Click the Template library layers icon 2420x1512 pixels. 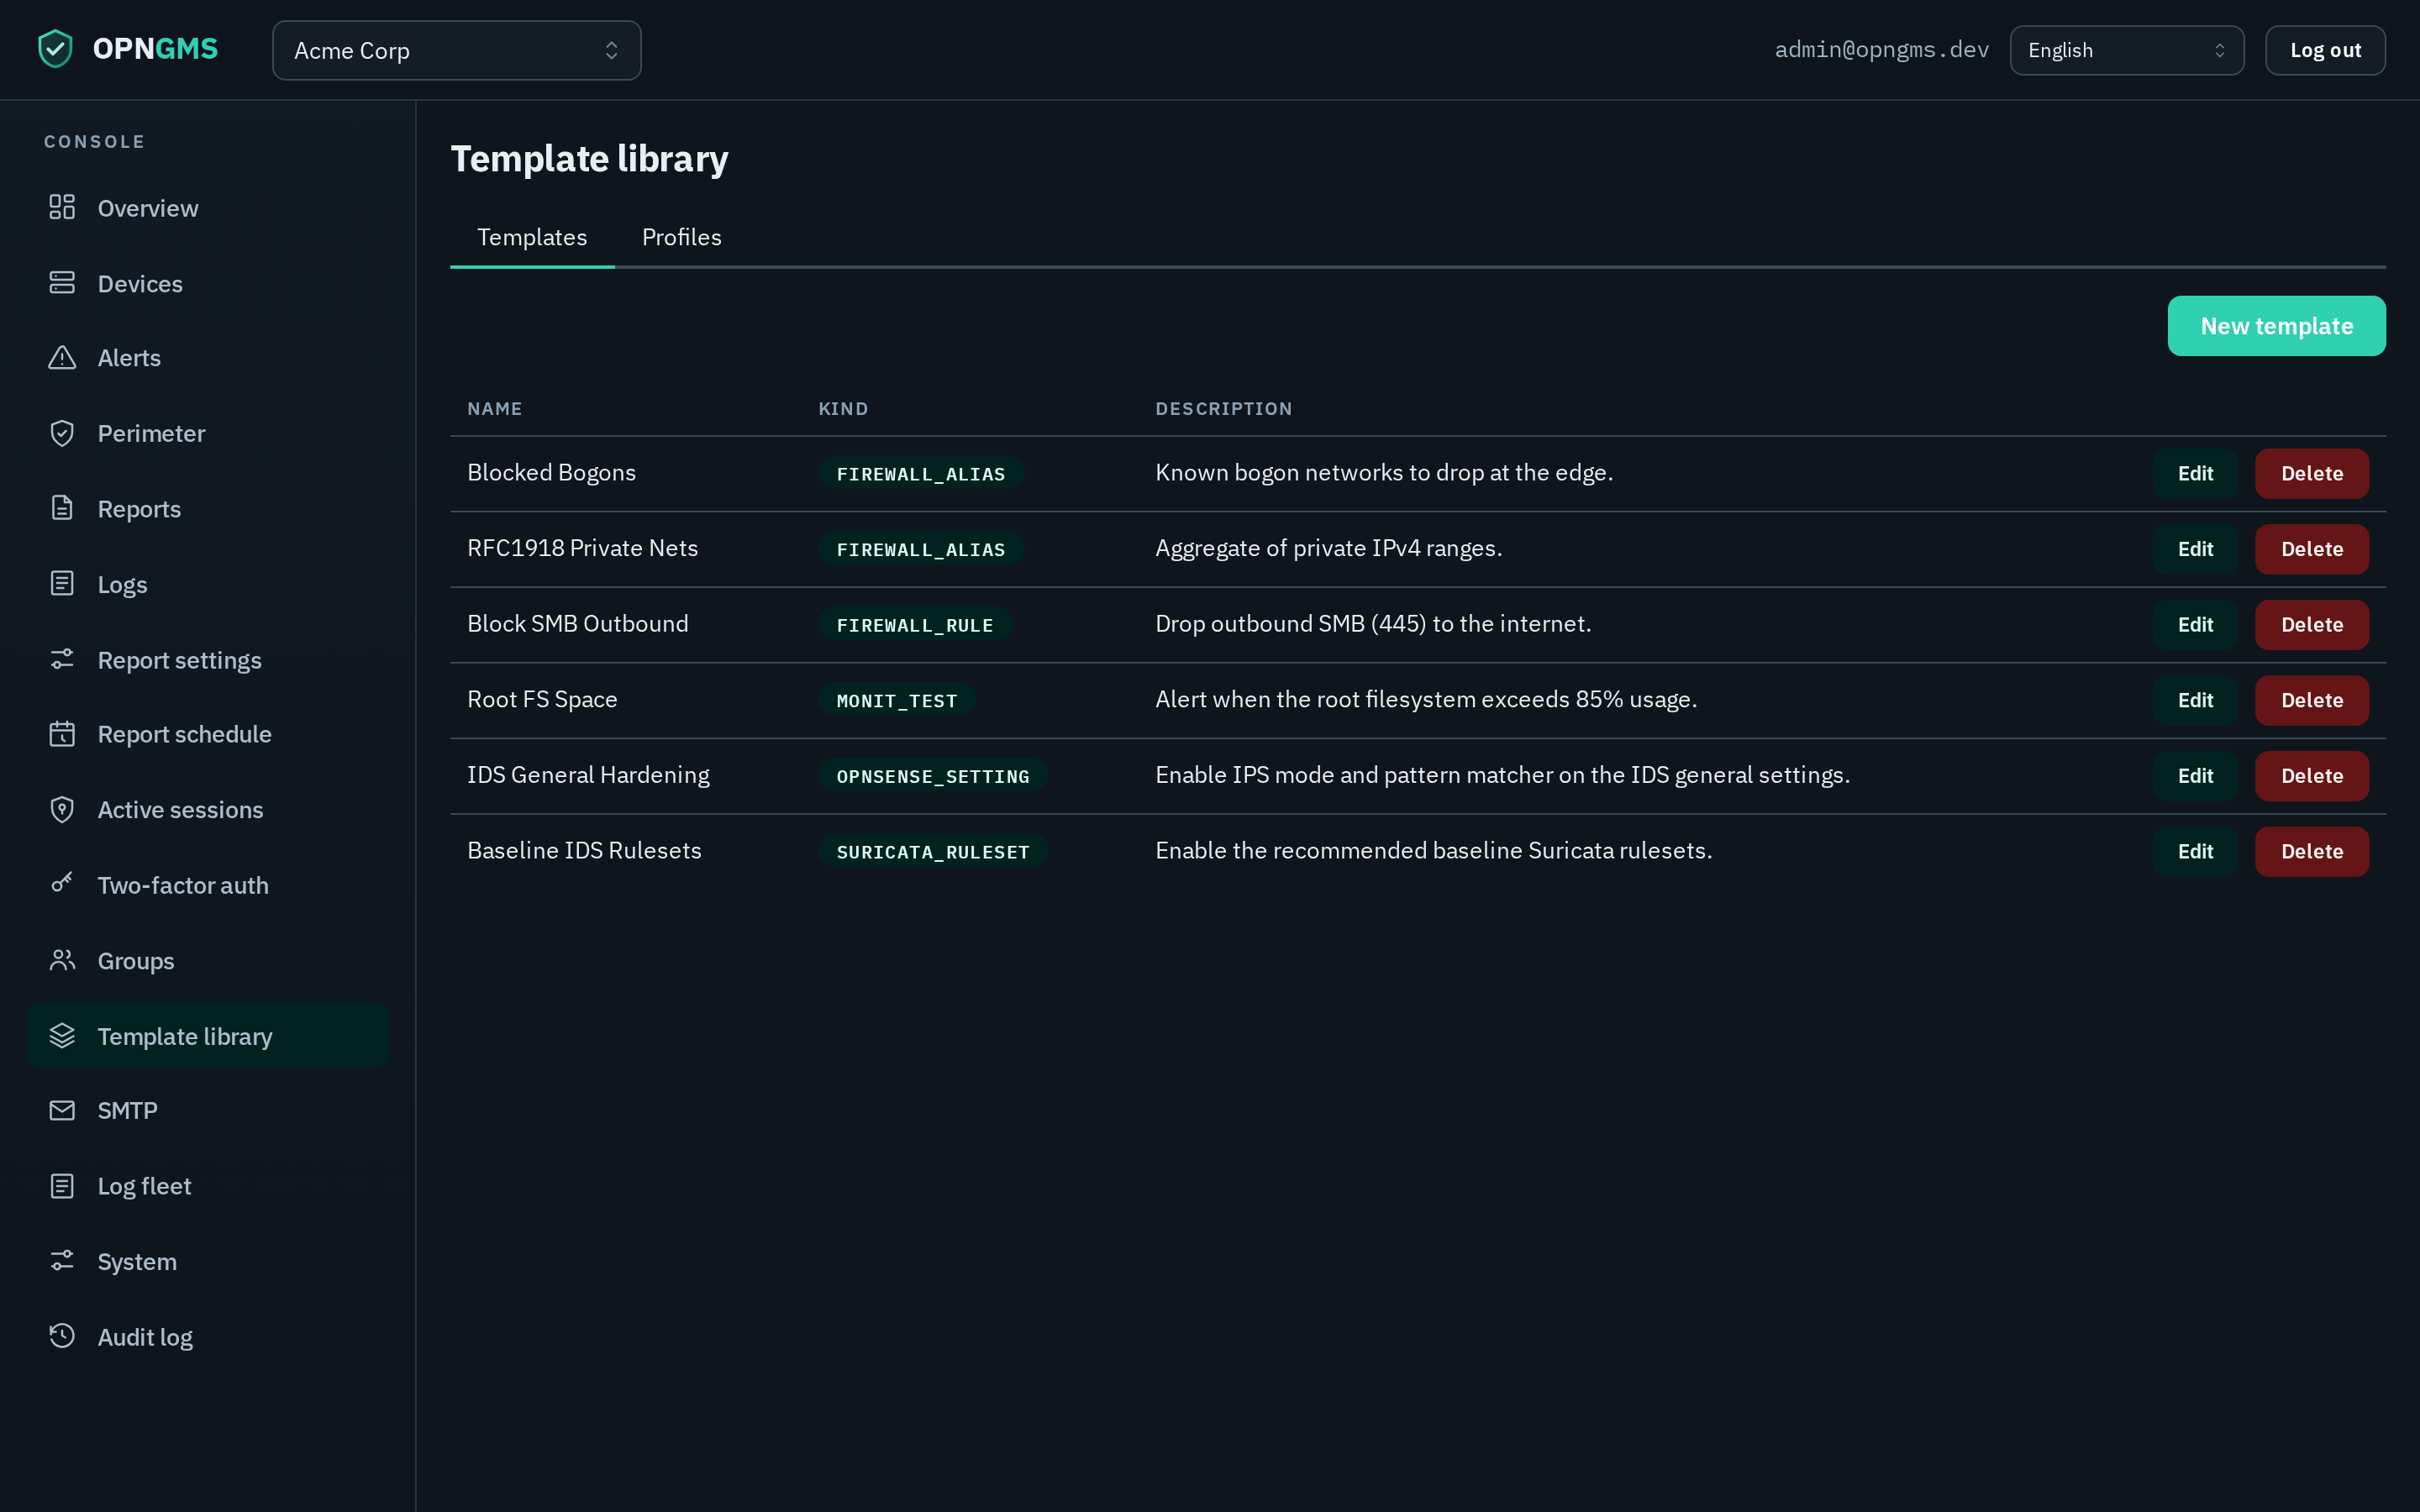(62, 1036)
